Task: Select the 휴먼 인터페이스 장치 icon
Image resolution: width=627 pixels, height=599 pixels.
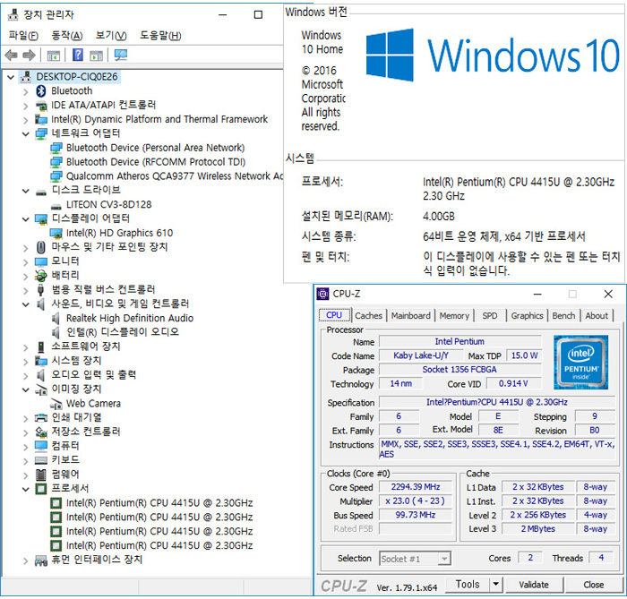Action: click(x=41, y=560)
